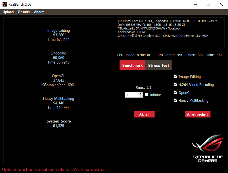Uncheck the OpenCL checkbox
This screenshot has height=173, width=228.
tap(175, 92)
